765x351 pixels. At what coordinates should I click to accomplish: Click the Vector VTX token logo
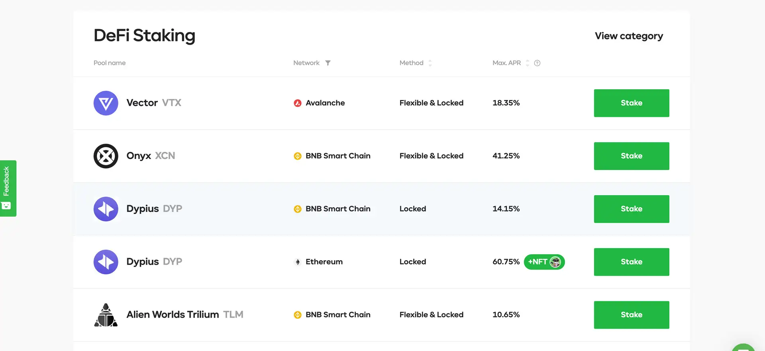coord(106,103)
